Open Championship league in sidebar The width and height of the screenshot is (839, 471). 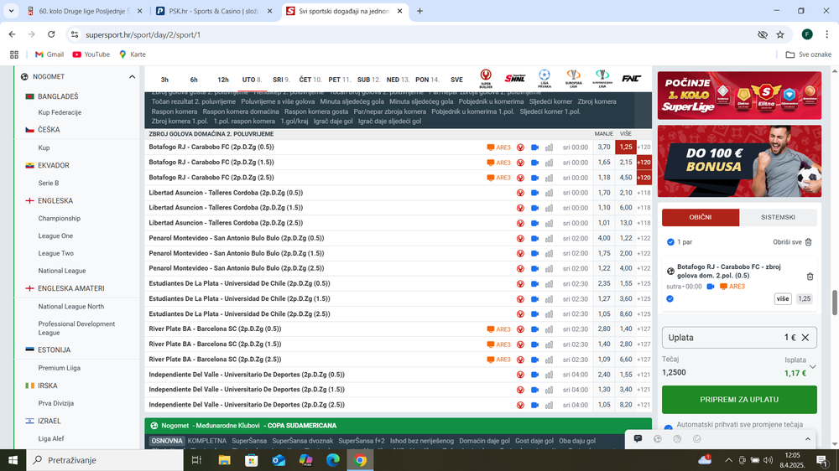tap(60, 219)
